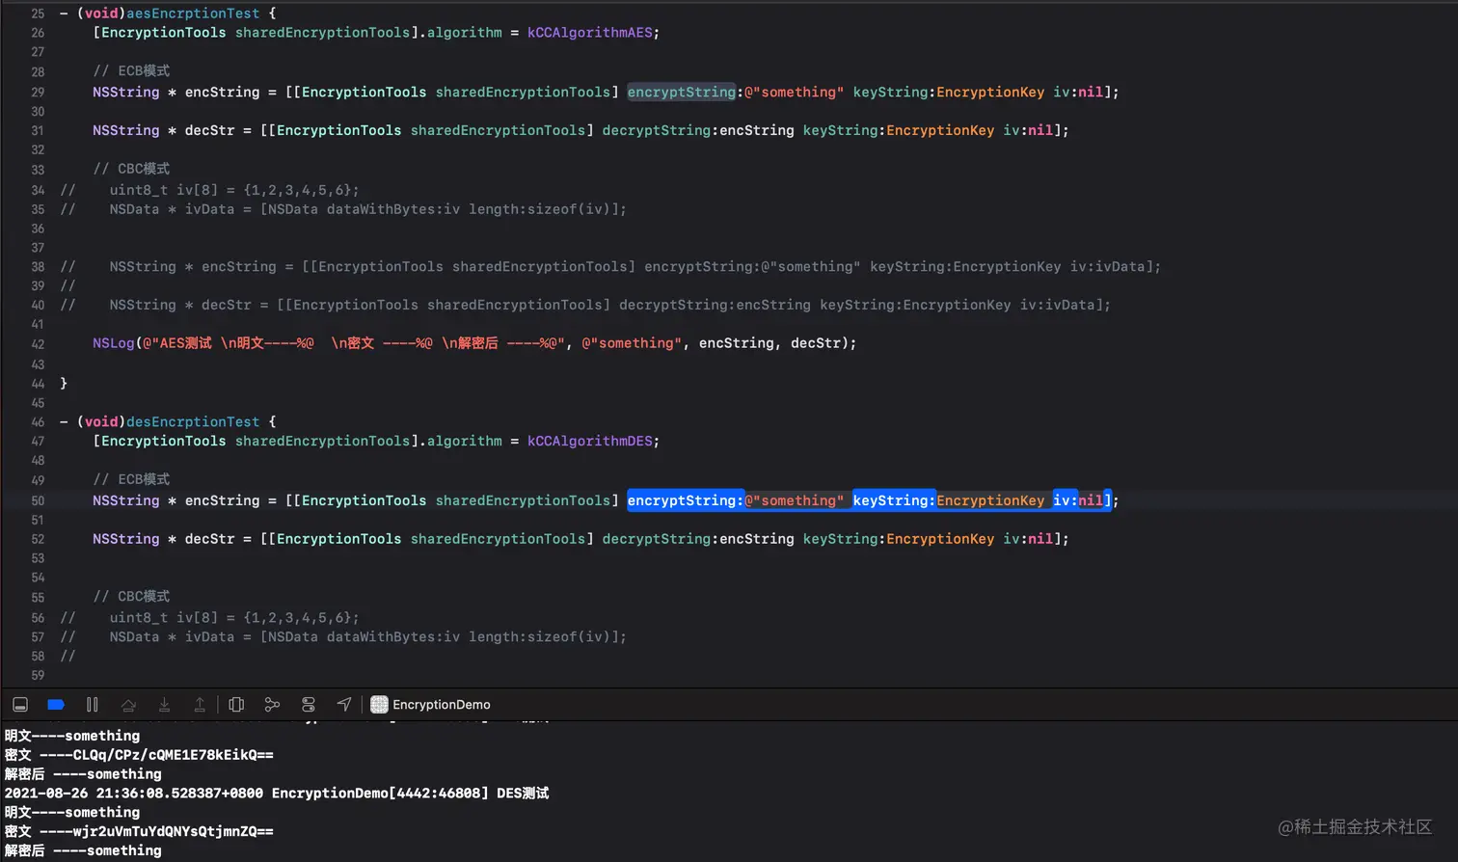Viewport: 1458px width, 862px height.
Task: Open the Debug View Hierarchy tool
Action: pos(236,705)
